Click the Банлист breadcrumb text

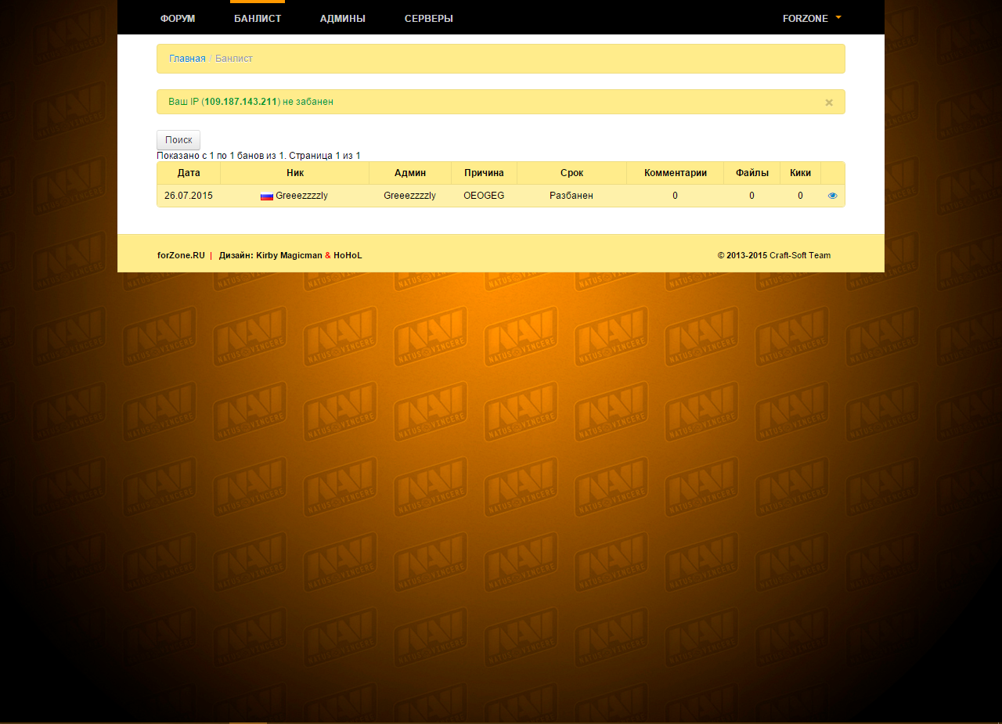234,59
